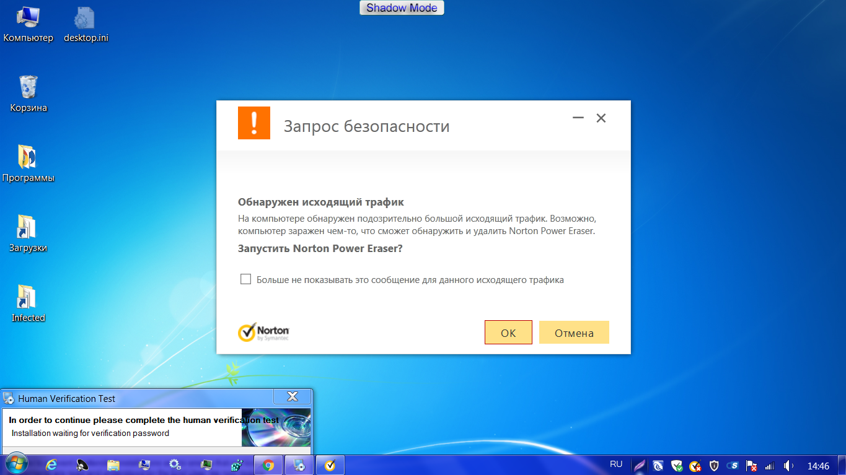Click the gears taskbar icon
This screenshot has width=846, height=475.
coord(175,465)
